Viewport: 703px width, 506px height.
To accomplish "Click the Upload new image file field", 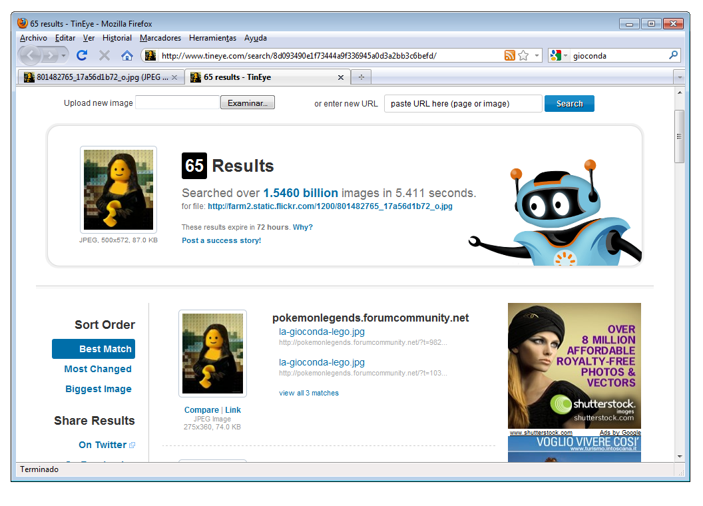I will [x=178, y=103].
